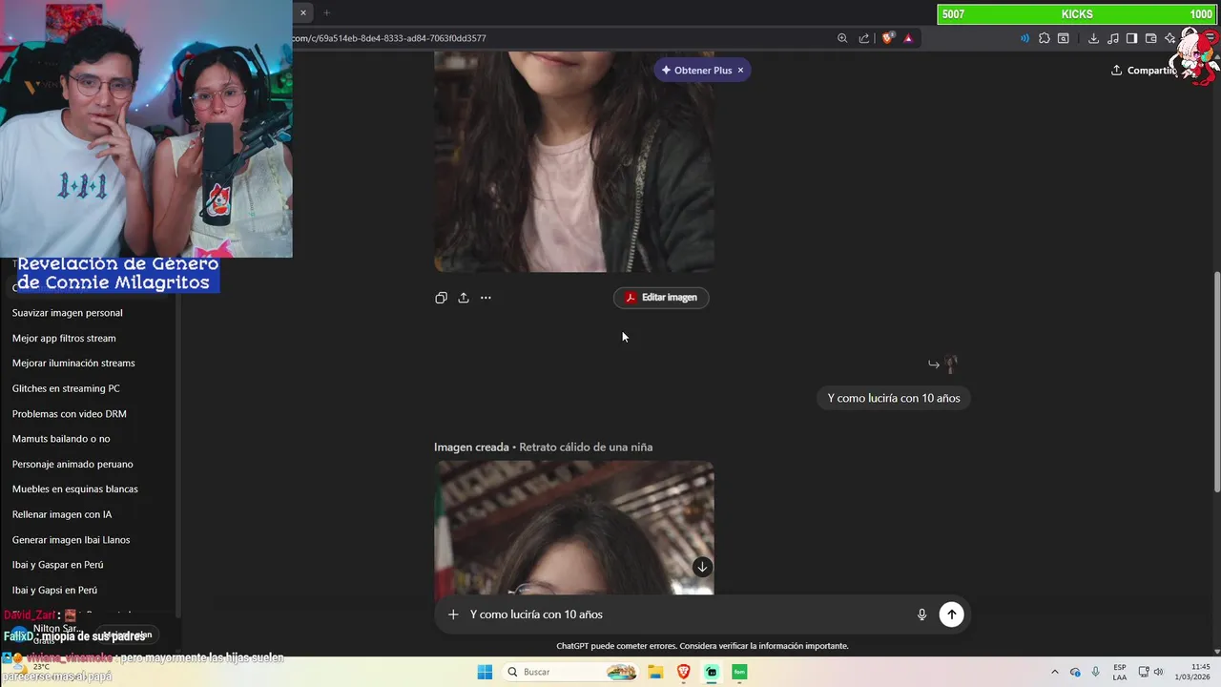Click the Editar imagen button

click(661, 298)
